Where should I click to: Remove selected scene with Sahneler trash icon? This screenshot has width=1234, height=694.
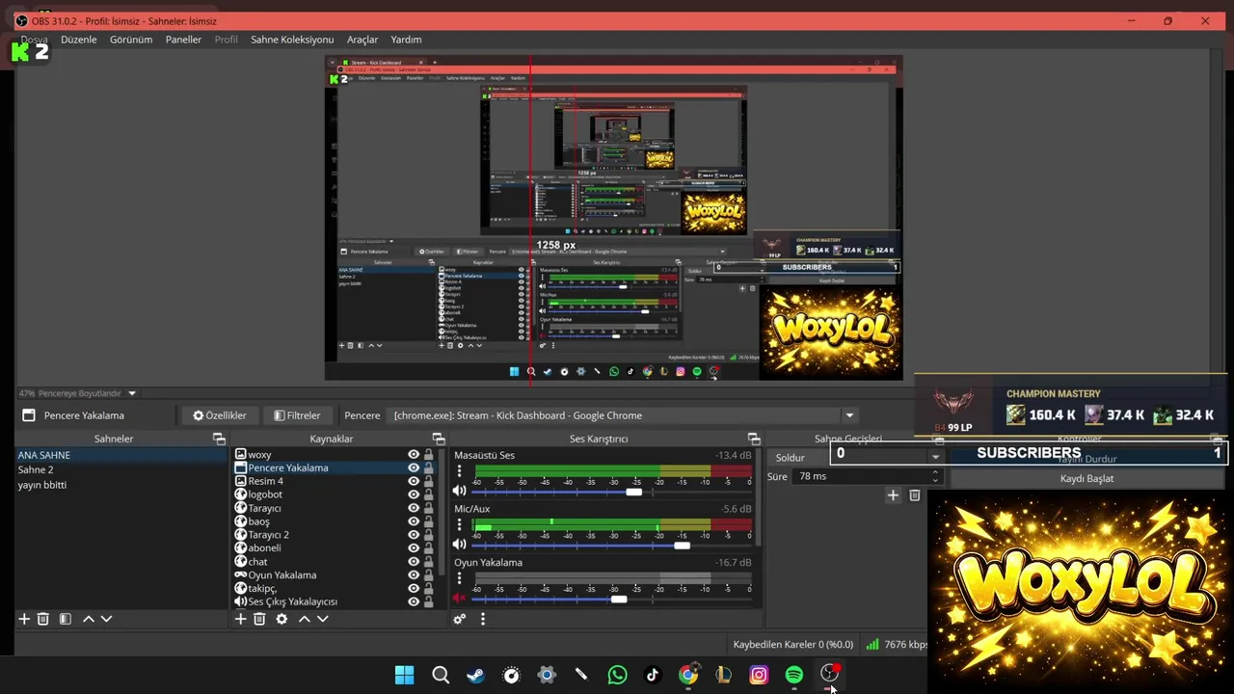coord(43,619)
